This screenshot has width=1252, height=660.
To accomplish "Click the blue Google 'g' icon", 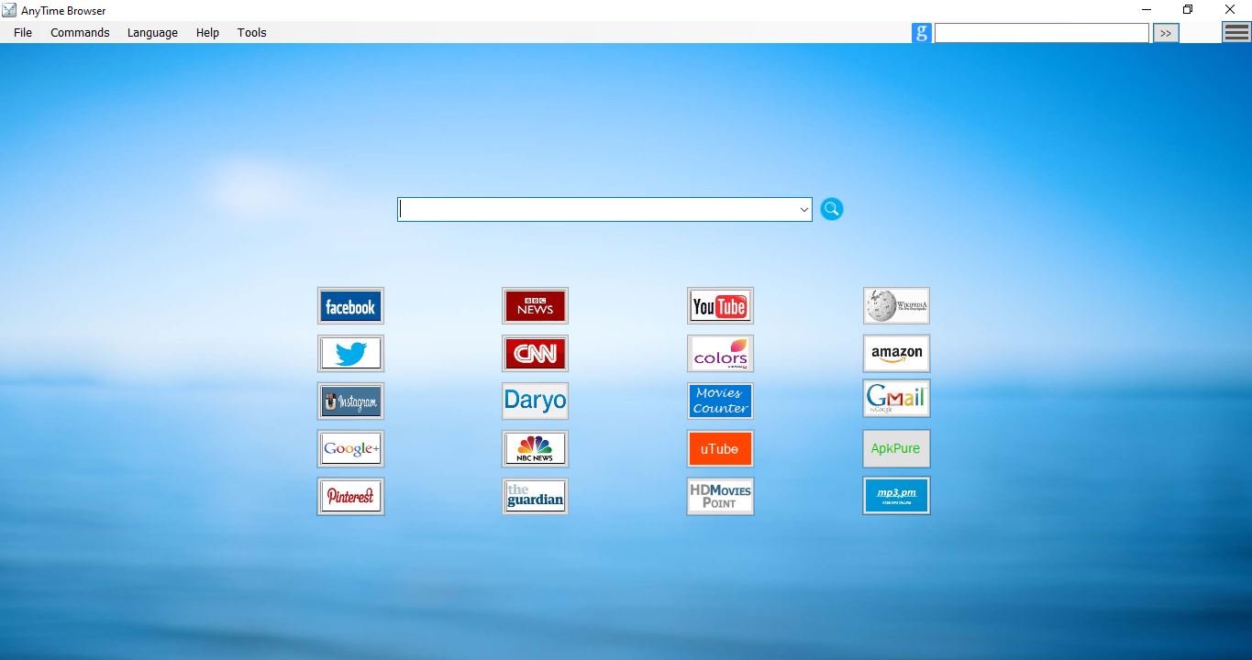I will [x=922, y=33].
